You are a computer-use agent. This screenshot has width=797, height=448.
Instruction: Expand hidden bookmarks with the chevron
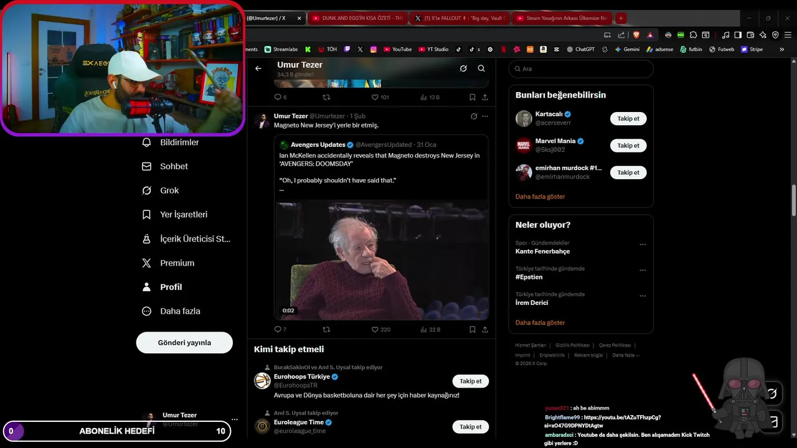(782, 49)
